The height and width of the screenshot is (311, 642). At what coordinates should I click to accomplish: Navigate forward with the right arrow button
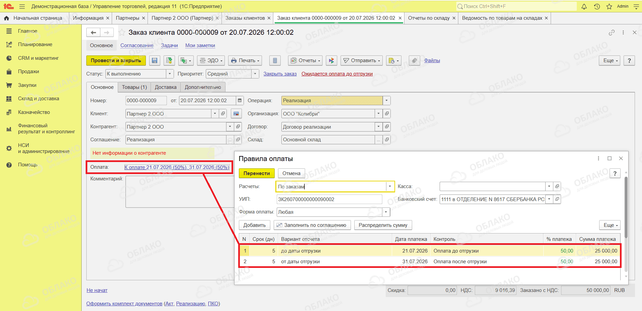(107, 32)
